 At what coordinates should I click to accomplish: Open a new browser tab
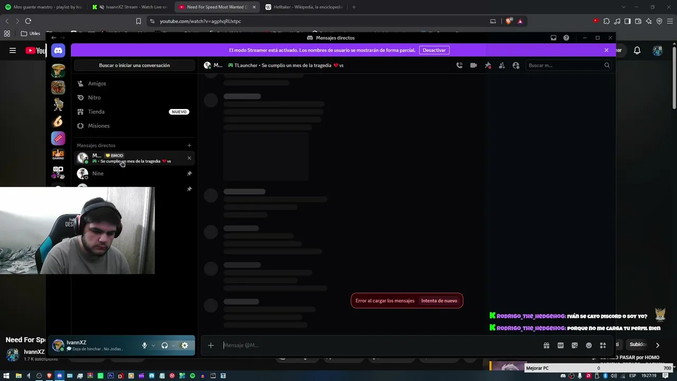[x=354, y=7]
